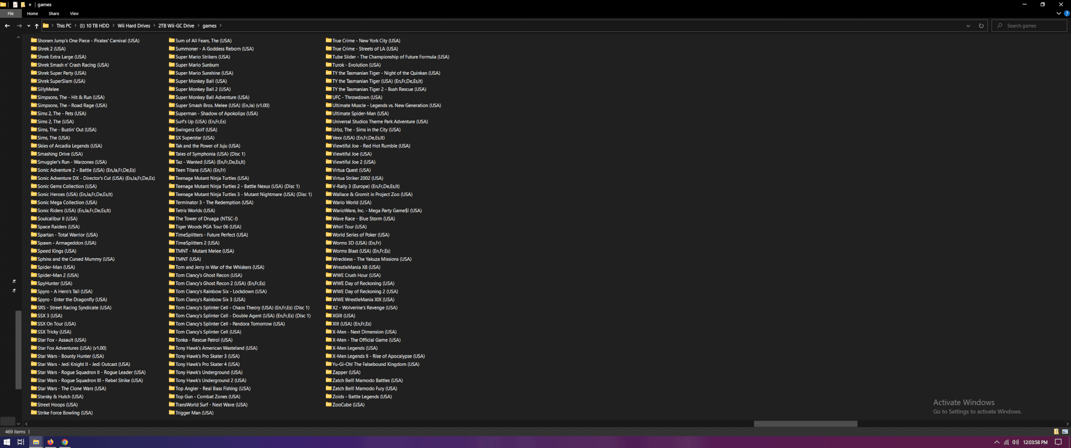Go back using the Back arrow
1071x448 pixels.
point(7,26)
